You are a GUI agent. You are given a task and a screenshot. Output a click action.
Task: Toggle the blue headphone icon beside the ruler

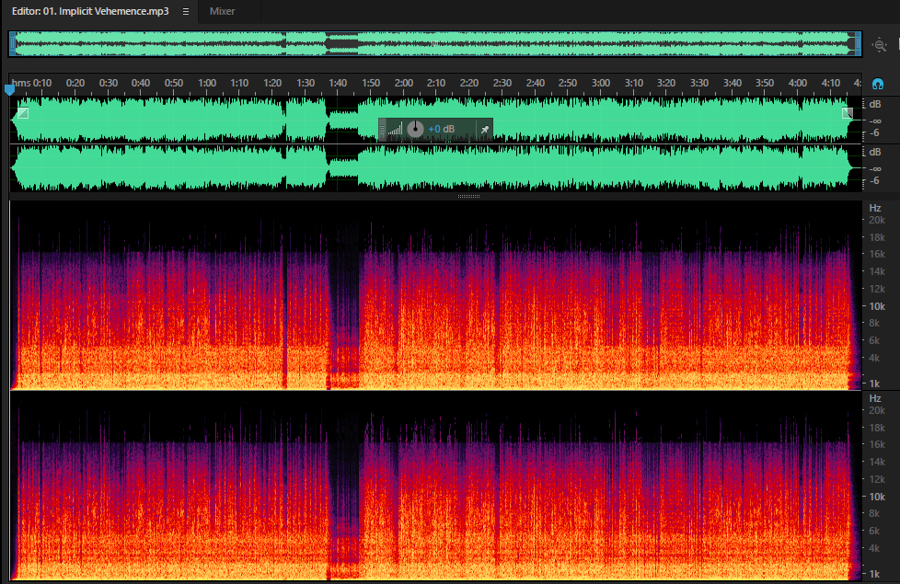click(878, 85)
